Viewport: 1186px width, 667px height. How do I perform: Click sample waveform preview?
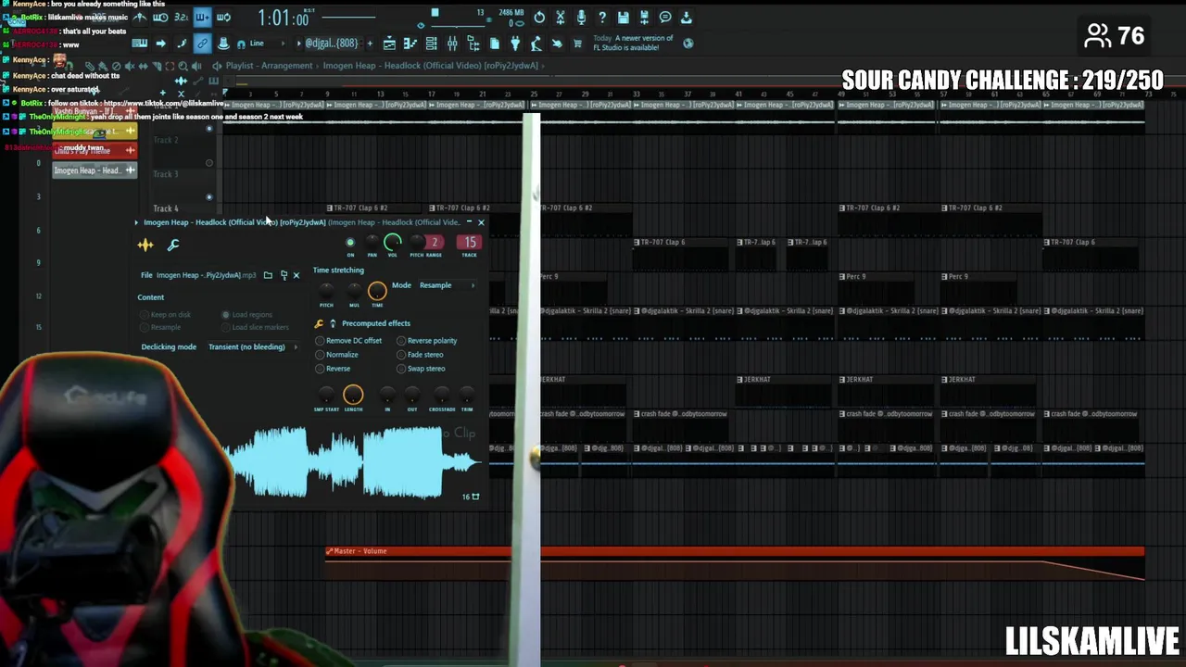click(x=352, y=461)
